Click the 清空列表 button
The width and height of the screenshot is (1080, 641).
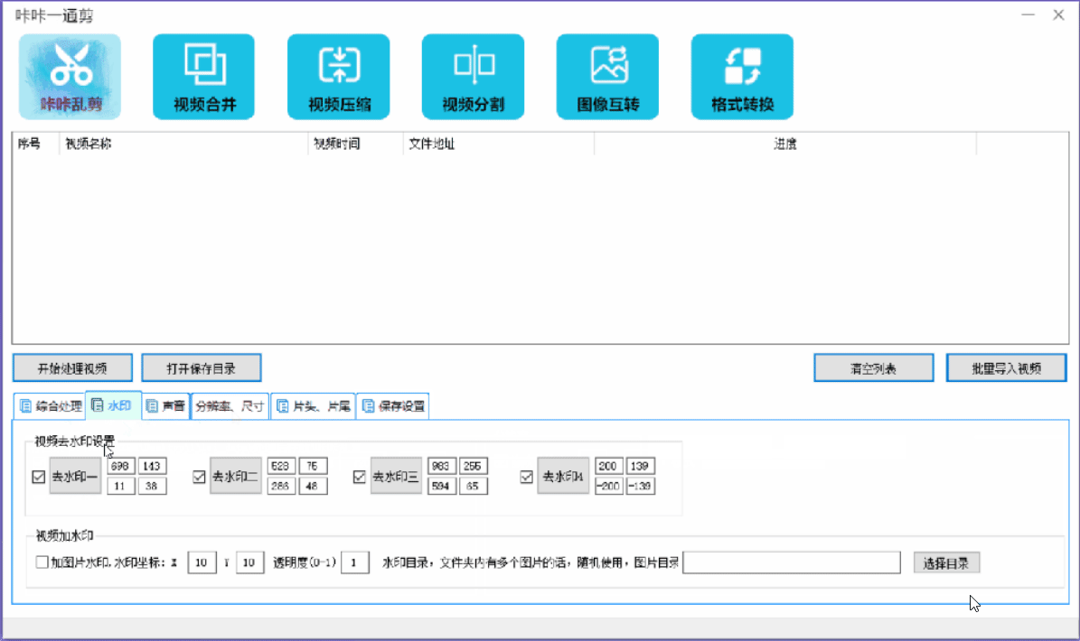(873, 368)
